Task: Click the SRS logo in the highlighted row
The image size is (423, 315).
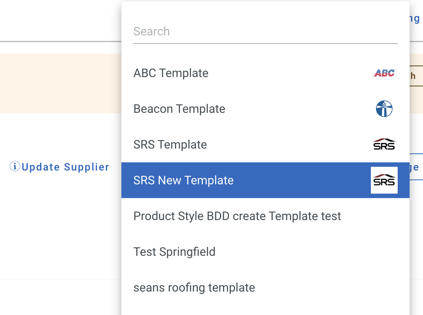Action: (x=384, y=180)
